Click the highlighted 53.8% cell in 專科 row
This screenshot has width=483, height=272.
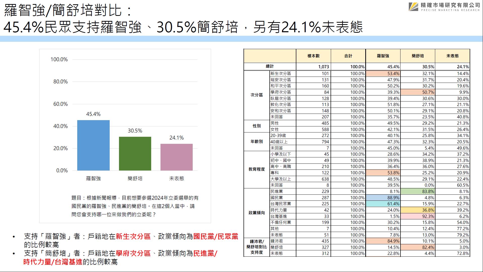point(383,173)
